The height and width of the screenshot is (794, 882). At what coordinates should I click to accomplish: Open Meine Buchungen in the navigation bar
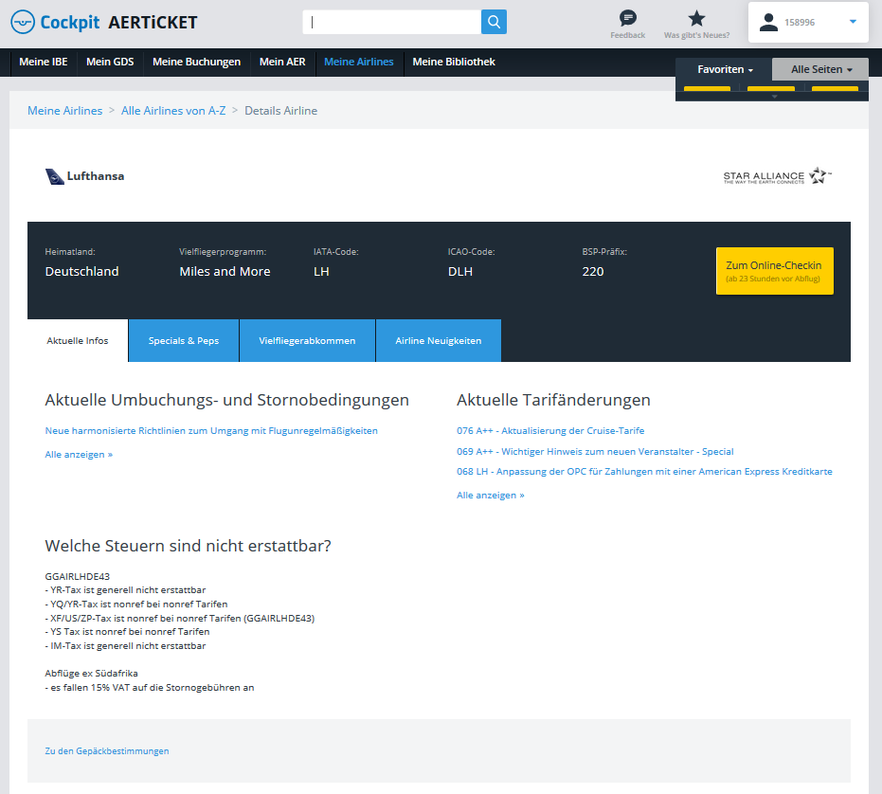(x=196, y=63)
